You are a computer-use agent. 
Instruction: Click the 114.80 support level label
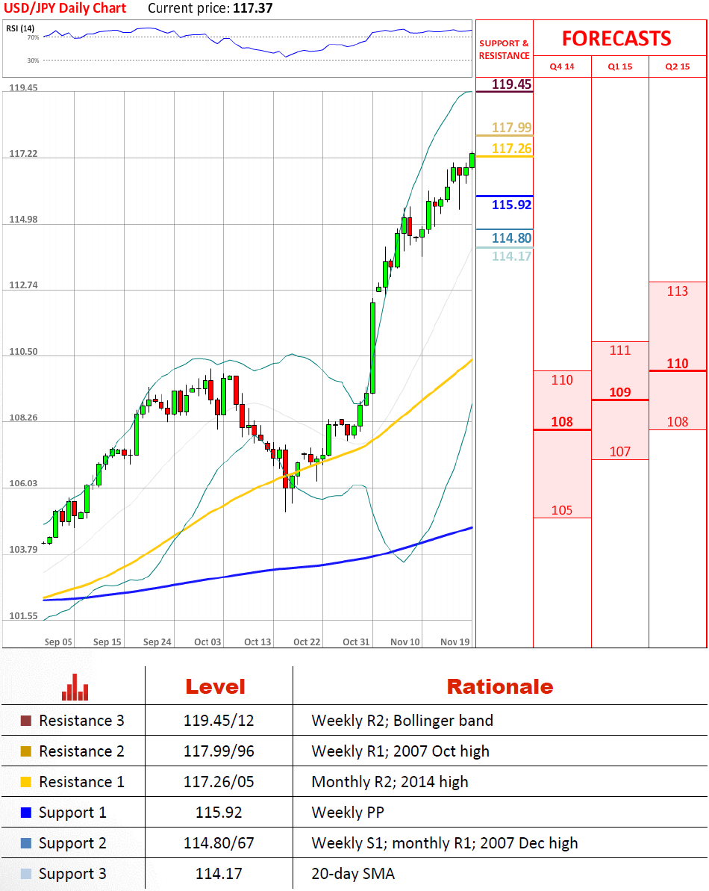pyautogui.click(x=511, y=238)
